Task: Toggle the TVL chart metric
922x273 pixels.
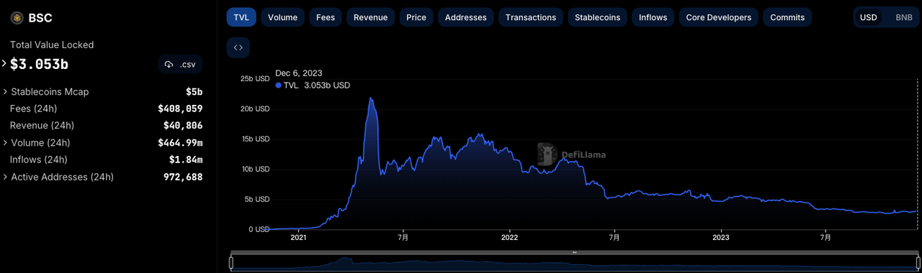Action: 241,17
